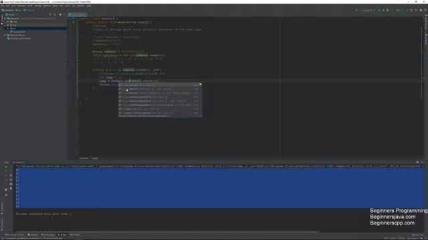Open the Messages tool window button
This screenshot has width=428, height=240.
point(48,235)
